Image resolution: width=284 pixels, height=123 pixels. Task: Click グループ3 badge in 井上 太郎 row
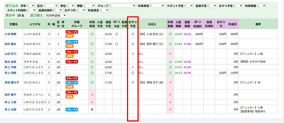click(x=72, y=110)
